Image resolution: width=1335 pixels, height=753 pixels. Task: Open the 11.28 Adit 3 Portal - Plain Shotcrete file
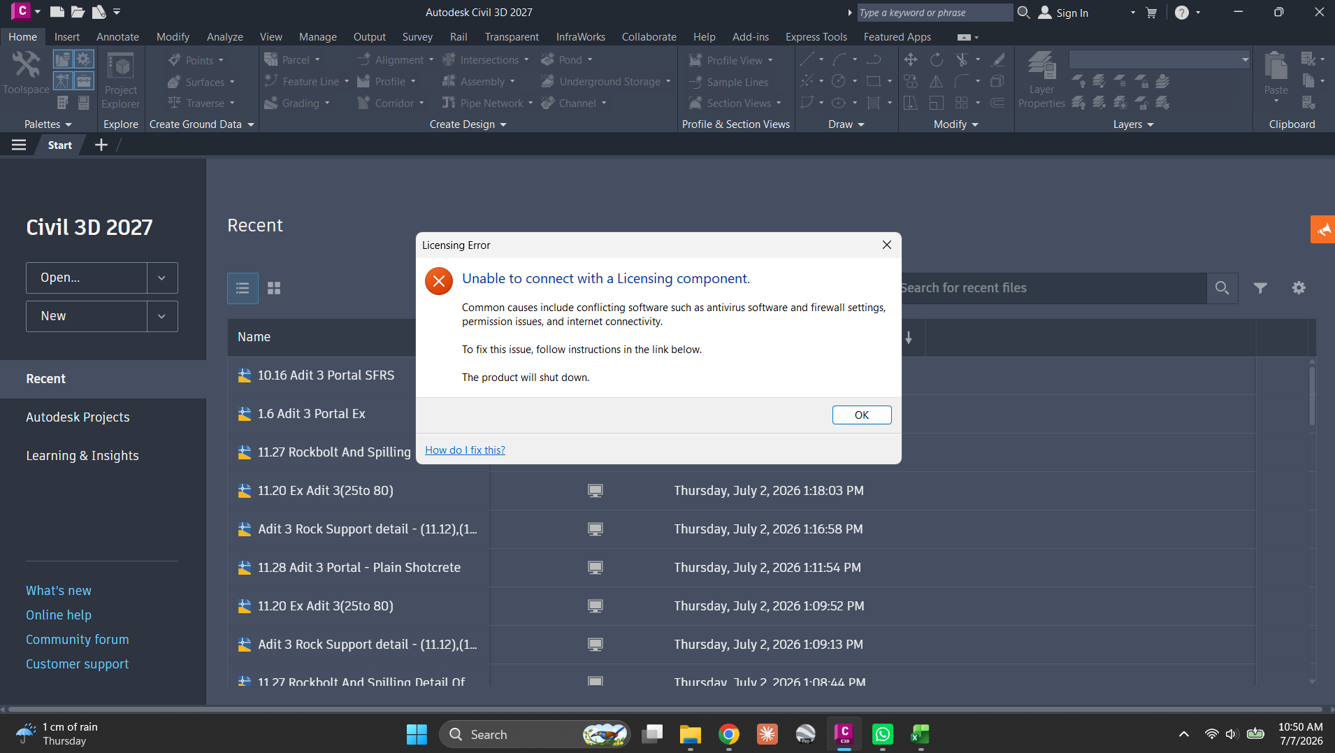[359, 568]
